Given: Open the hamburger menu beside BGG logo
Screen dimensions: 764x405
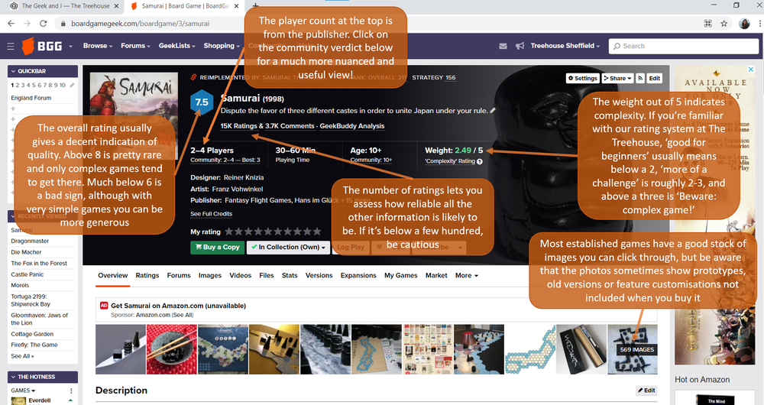Looking at the screenshot, I should [x=11, y=47].
